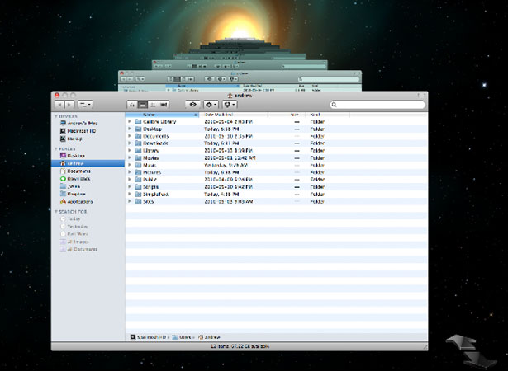Screen dimensions: 508x371
Task: Click the SimpleText folder icon
Action: 138,194
